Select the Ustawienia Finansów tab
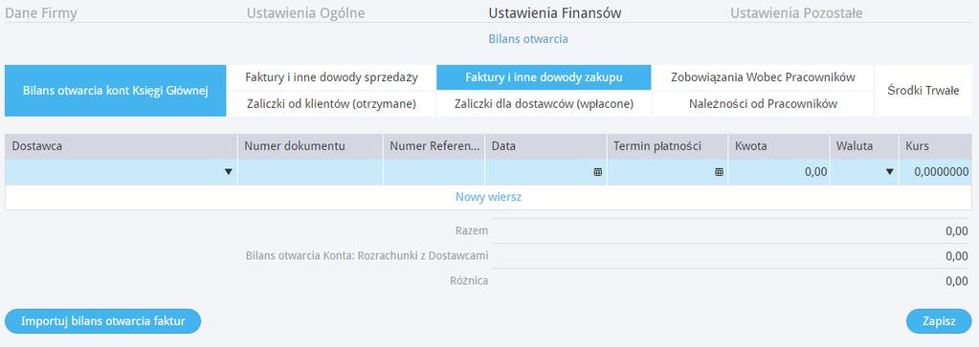Image resolution: width=979 pixels, height=347 pixels. 555,13
